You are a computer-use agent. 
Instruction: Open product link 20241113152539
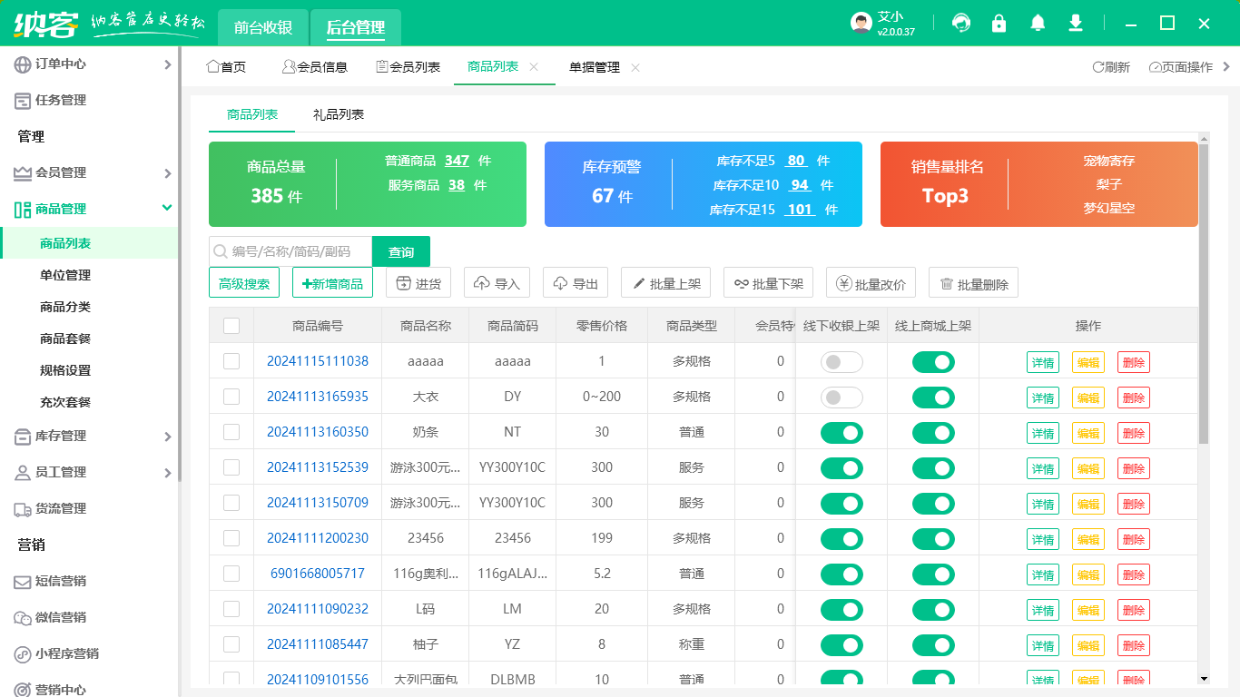click(318, 467)
